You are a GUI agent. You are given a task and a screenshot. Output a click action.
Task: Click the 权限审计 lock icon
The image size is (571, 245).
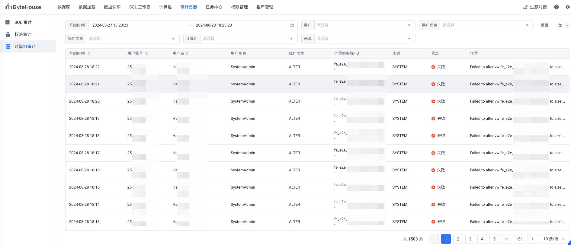pyautogui.click(x=8, y=34)
